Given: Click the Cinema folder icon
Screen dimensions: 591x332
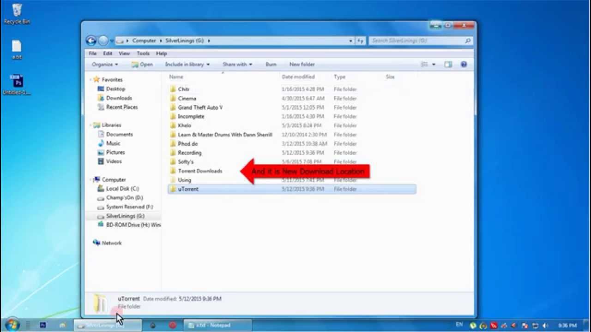Looking at the screenshot, I should [173, 98].
